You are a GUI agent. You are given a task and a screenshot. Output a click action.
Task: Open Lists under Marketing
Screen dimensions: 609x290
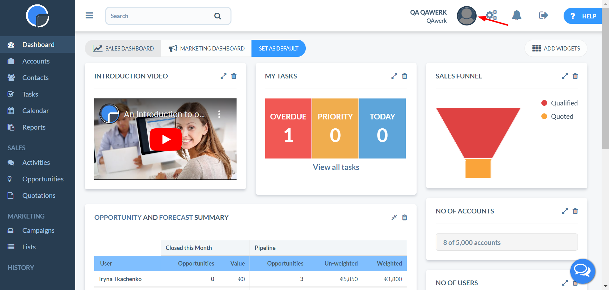(37, 247)
